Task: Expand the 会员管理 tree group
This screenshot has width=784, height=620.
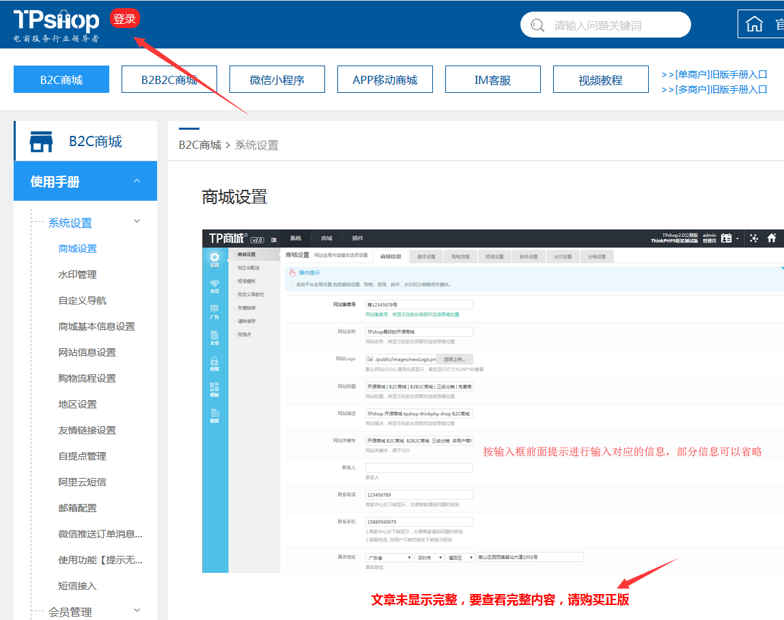Action: pyautogui.click(x=137, y=611)
